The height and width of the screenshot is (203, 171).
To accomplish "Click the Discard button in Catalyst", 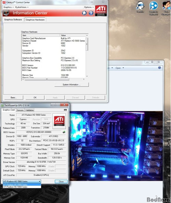I will click(x=75, y=98).
